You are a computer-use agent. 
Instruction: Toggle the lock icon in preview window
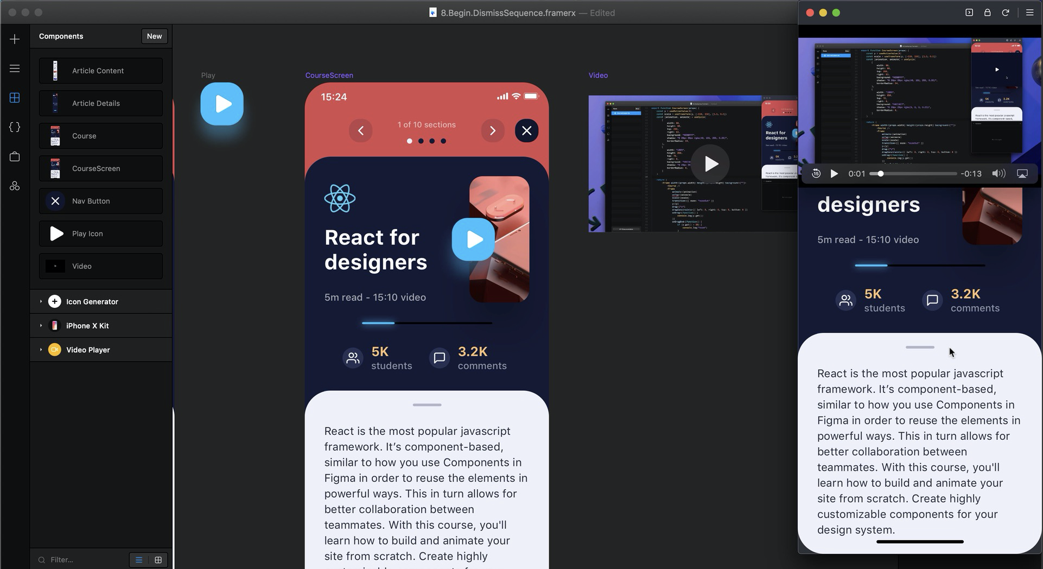pos(988,12)
